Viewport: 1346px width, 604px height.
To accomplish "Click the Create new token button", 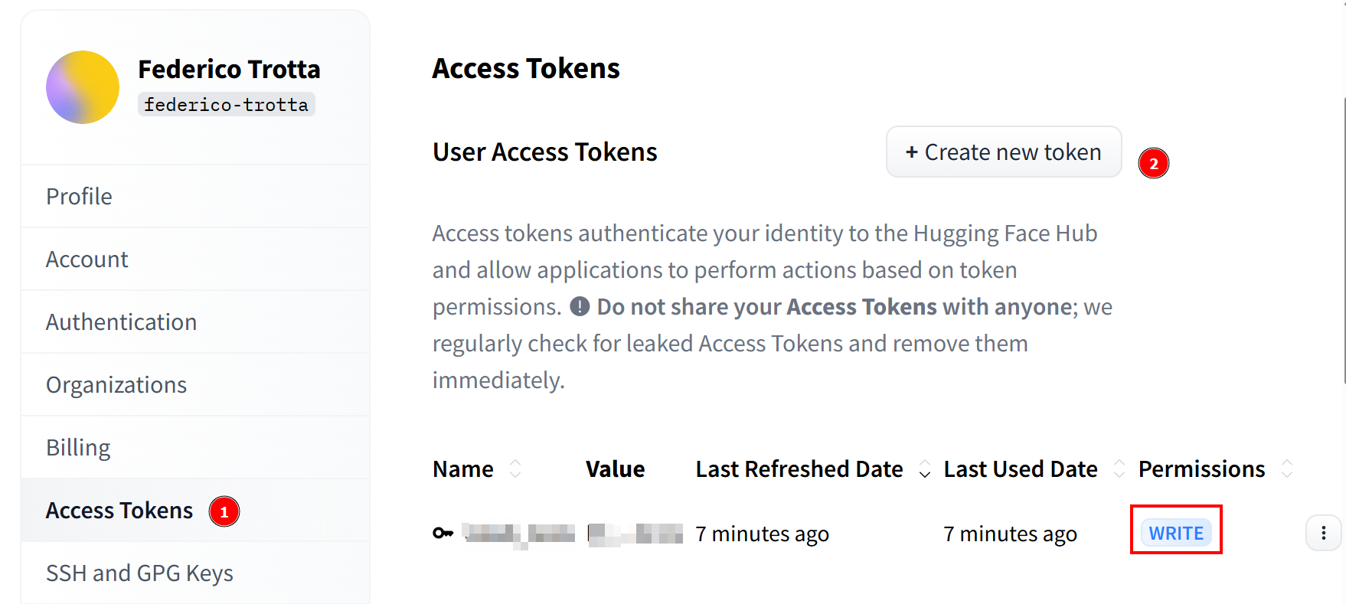I will pos(1003,152).
